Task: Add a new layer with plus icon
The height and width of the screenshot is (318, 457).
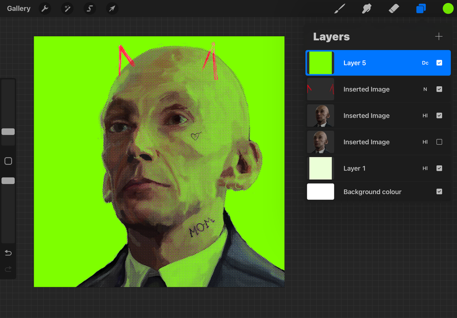Action: (439, 36)
